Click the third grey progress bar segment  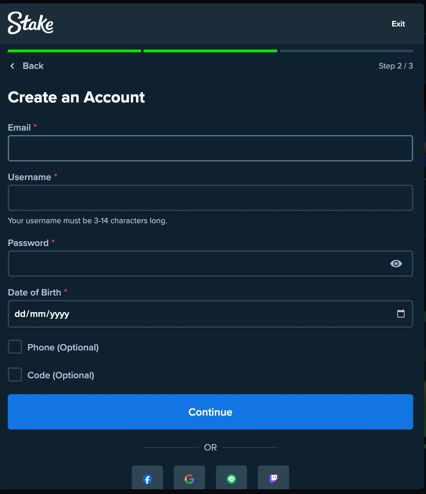346,51
